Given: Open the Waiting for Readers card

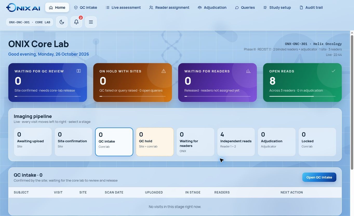Looking at the screenshot, I should [x=217, y=83].
